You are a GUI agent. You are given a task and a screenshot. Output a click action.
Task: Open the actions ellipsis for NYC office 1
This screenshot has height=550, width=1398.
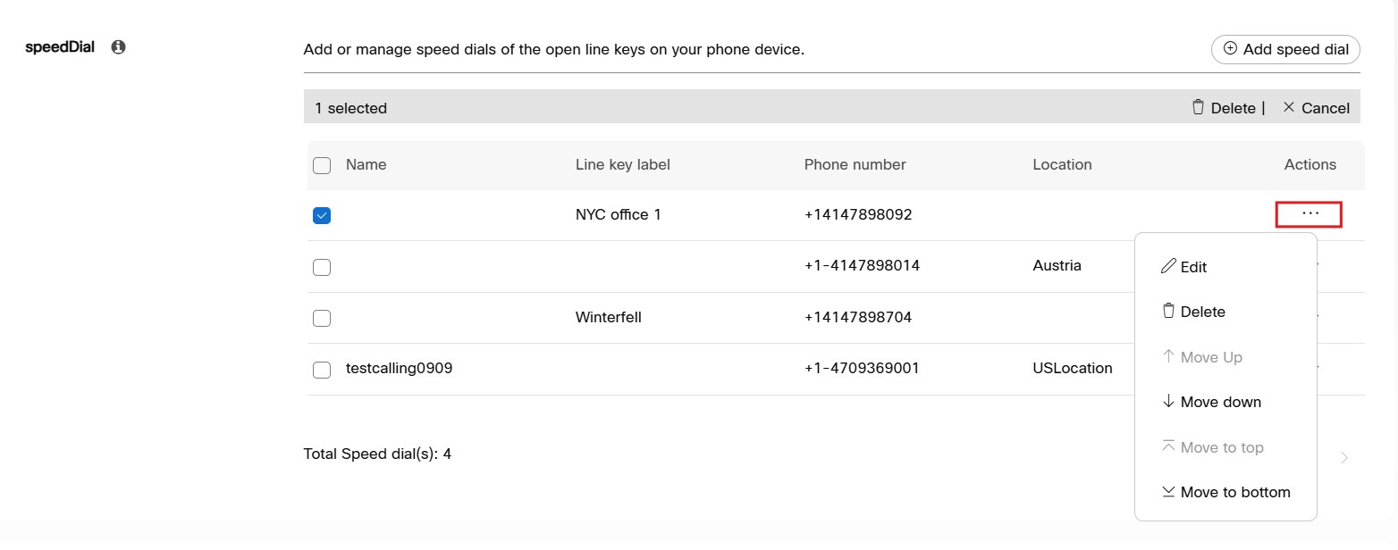[1310, 214]
